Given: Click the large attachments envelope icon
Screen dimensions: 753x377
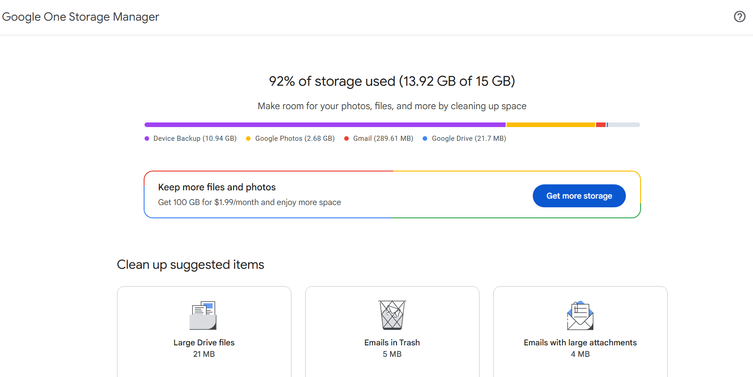Looking at the screenshot, I should click(580, 316).
